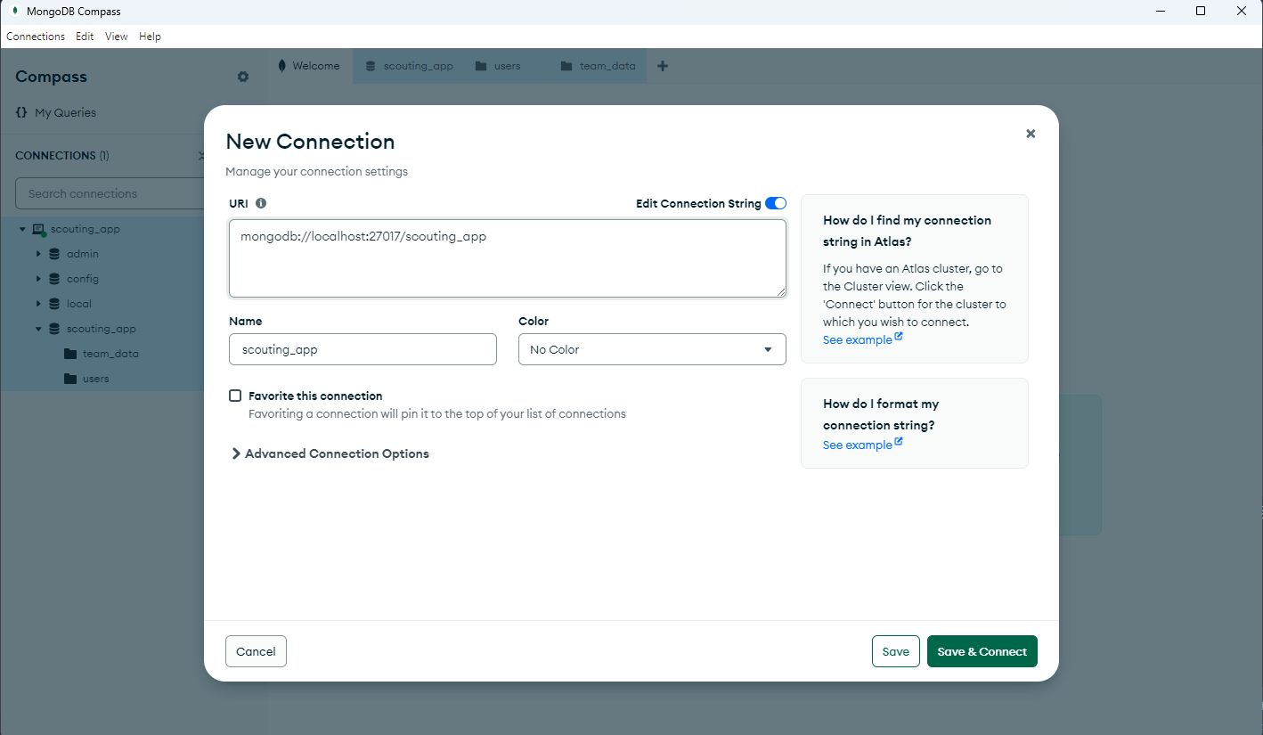Collapse the scouting_app connection tree

click(x=22, y=230)
